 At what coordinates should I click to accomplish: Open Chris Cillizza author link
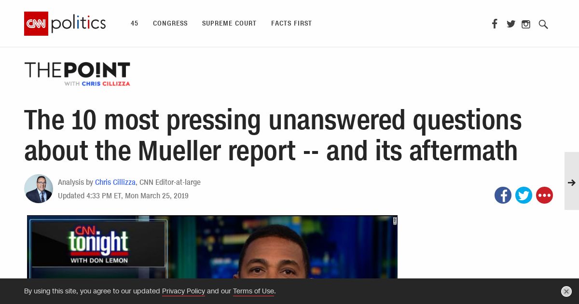click(x=115, y=182)
